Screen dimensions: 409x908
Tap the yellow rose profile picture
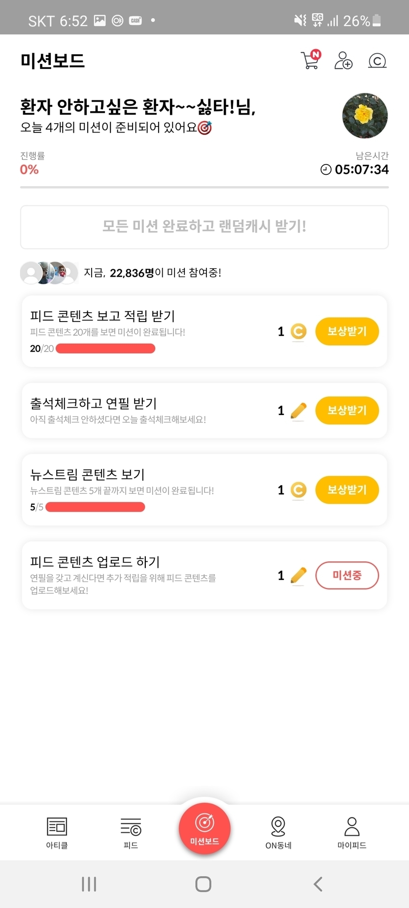(x=365, y=116)
